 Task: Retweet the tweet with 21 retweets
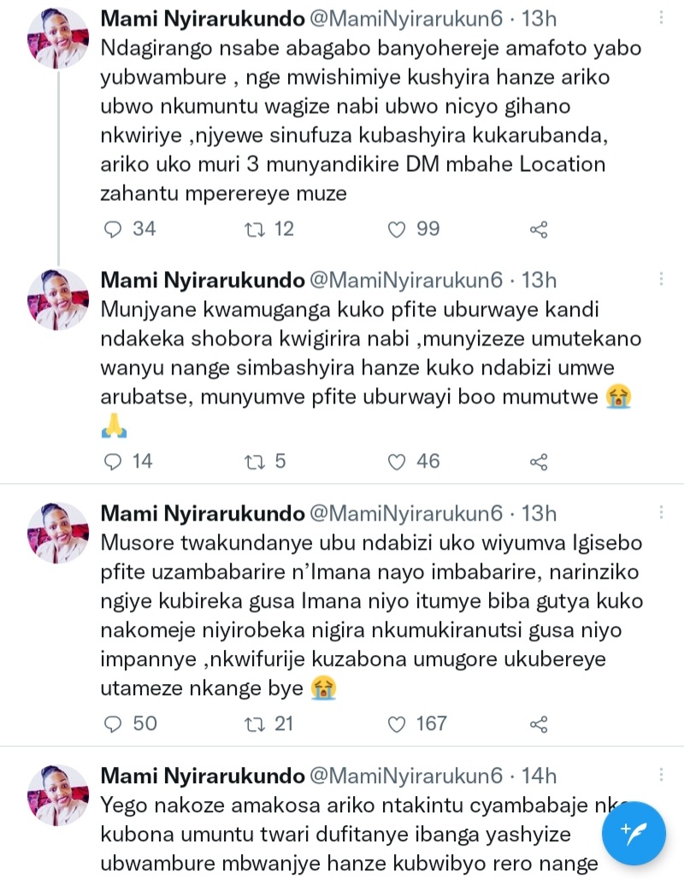pyautogui.click(x=256, y=723)
